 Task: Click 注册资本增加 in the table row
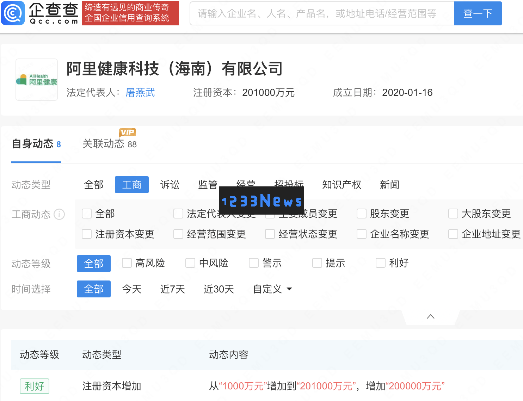112,386
